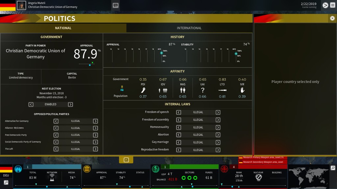Click next status for Social Democratic Party
The height and width of the screenshot is (189, 337).
click(x=95, y=142)
